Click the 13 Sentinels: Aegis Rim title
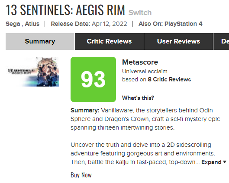Image resolution: width=229 pixels, height=183 pixels. (65, 10)
